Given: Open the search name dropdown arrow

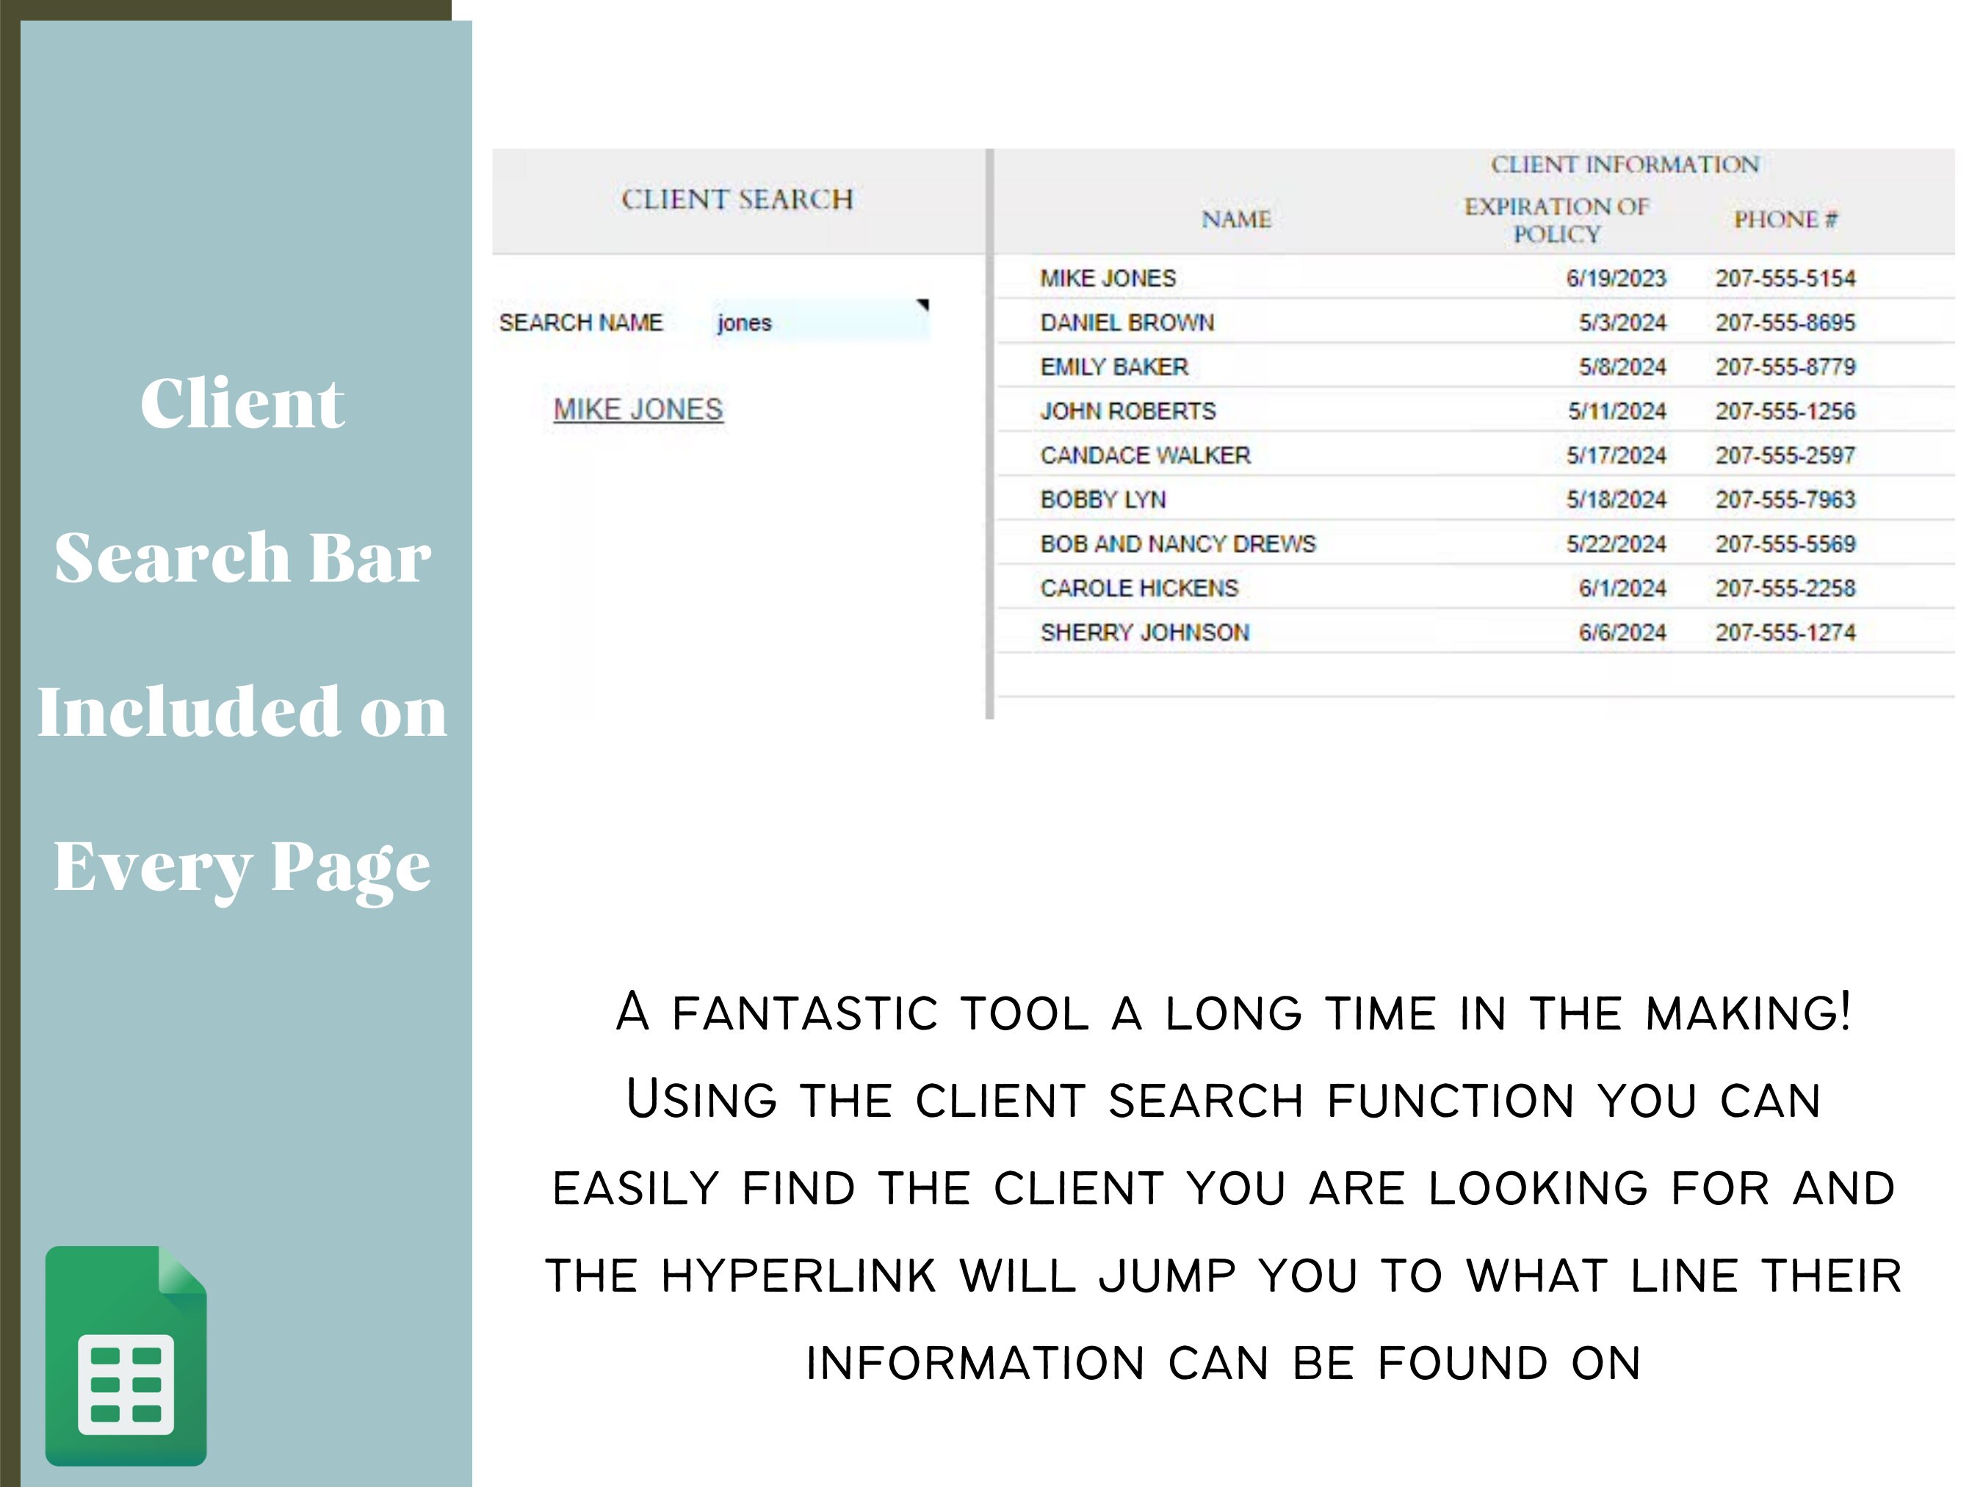Looking at the screenshot, I should pos(923,305).
